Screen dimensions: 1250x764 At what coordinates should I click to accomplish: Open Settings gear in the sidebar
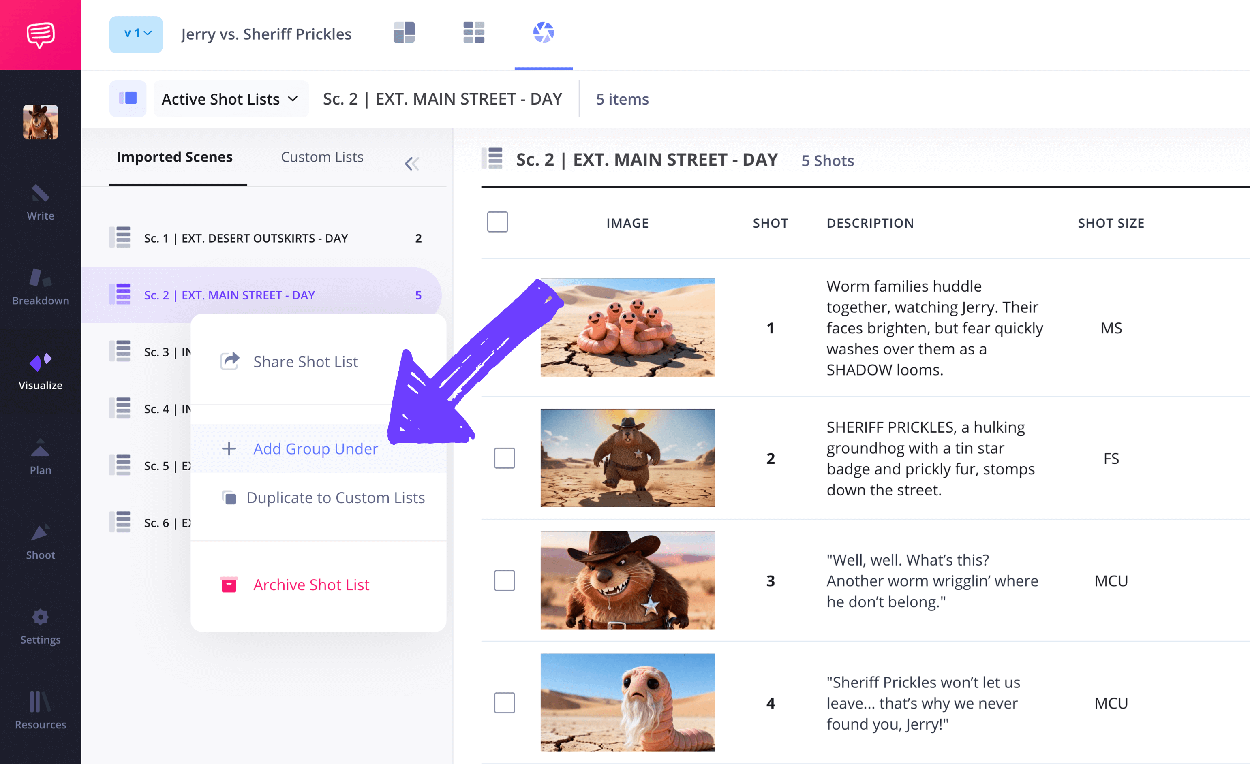tap(40, 617)
